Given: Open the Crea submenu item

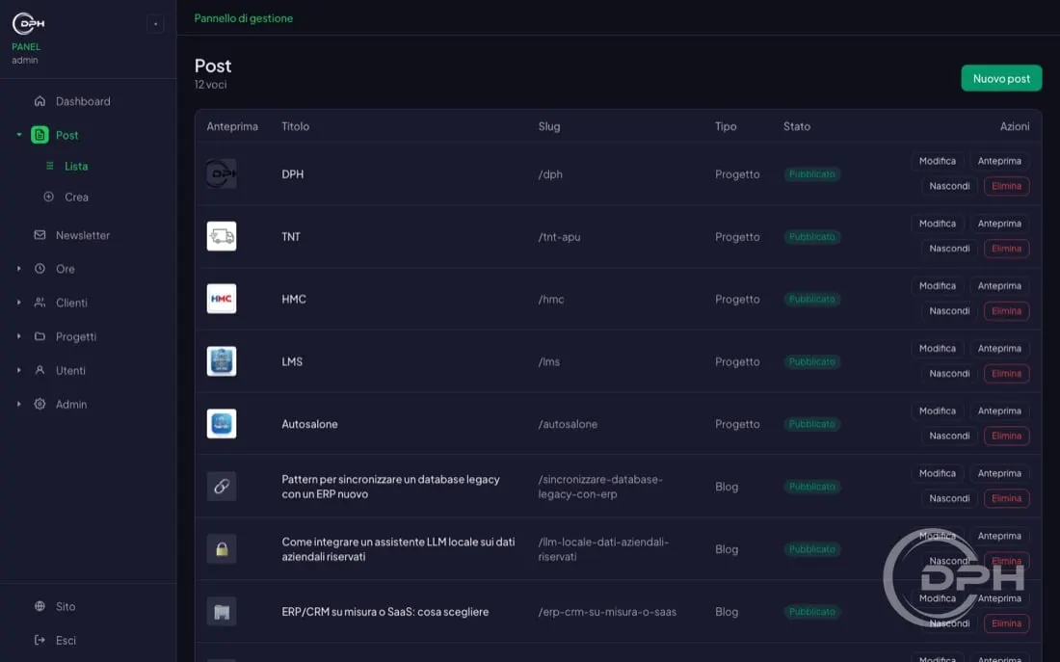Looking at the screenshot, I should coord(76,197).
